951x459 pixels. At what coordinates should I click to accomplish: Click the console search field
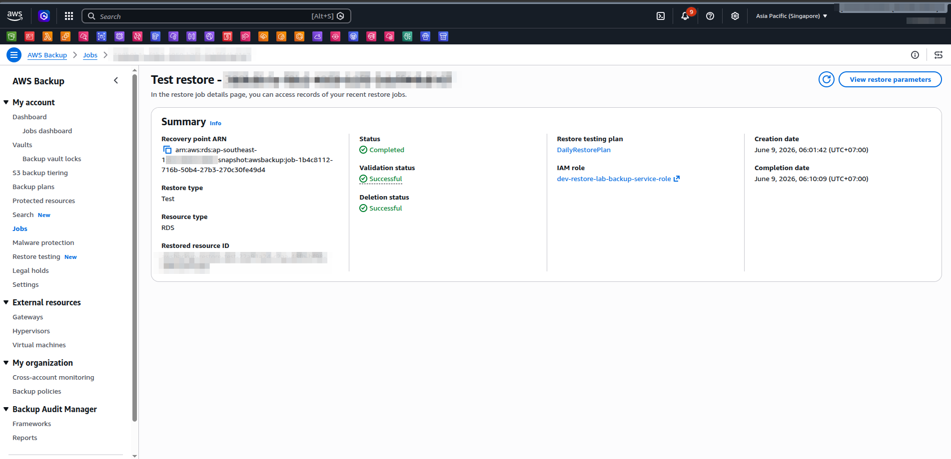tap(216, 16)
